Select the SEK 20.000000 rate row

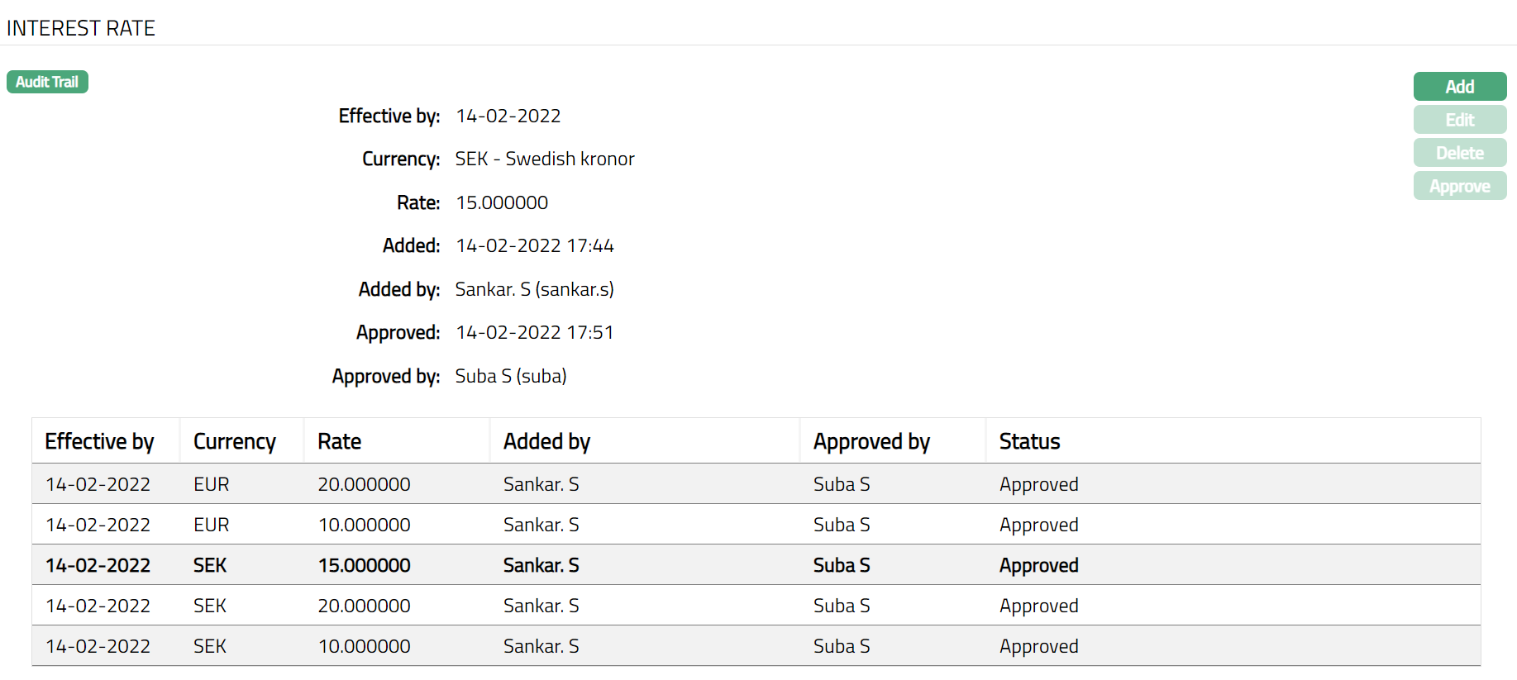pos(364,606)
